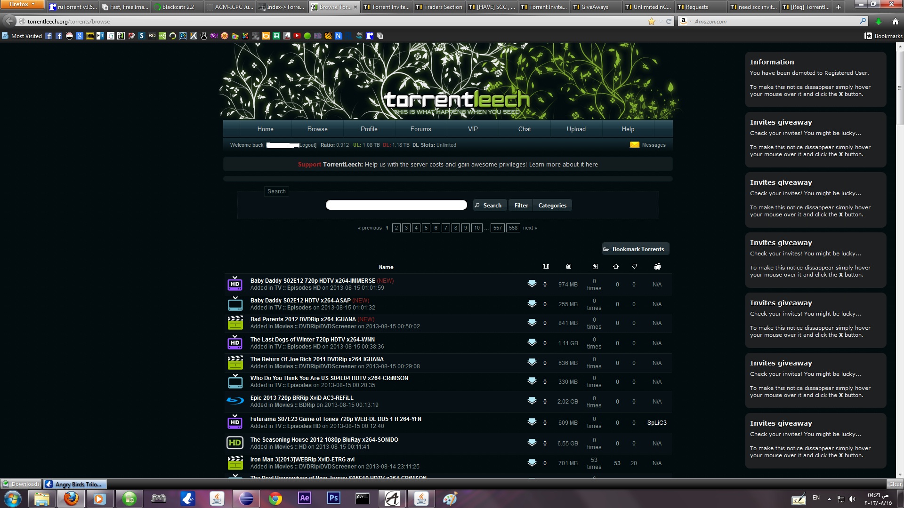904x508 pixels.
Task: Click next page link
Action: point(530,228)
